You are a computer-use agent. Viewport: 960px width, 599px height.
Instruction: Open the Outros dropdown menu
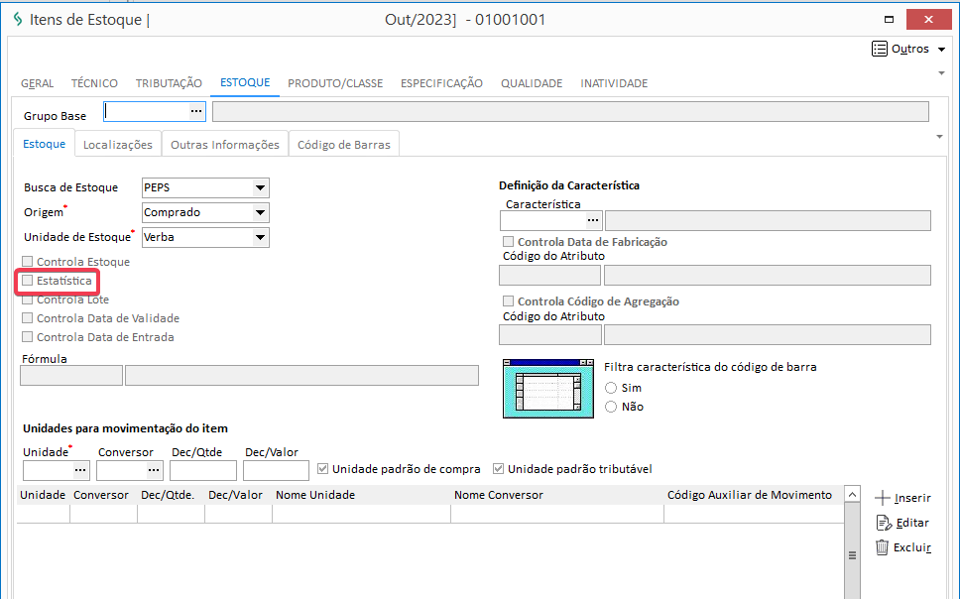click(x=912, y=49)
